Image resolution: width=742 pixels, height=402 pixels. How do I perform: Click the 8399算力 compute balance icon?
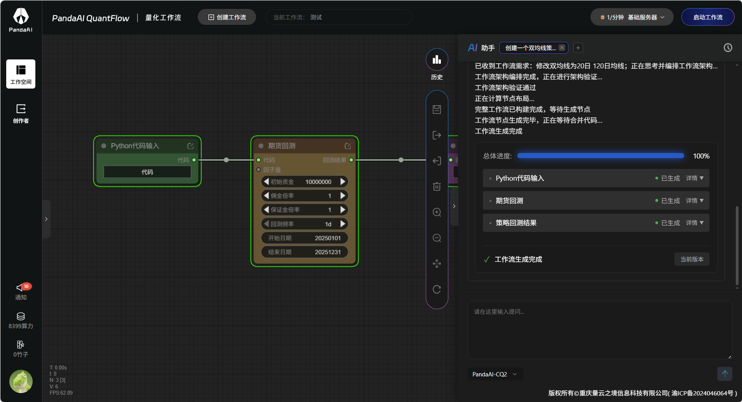click(21, 320)
